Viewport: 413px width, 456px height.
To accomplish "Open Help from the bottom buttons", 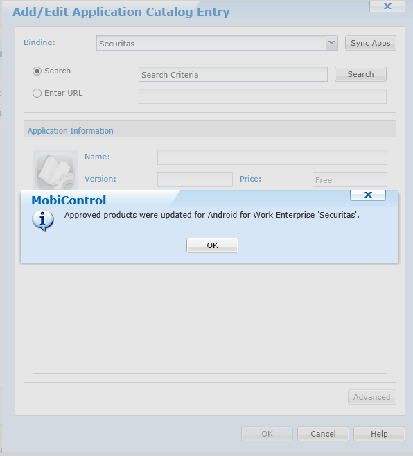I will [x=379, y=434].
